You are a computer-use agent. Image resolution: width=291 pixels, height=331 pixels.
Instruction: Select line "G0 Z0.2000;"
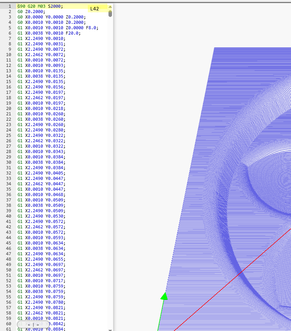[x=31, y=12]
